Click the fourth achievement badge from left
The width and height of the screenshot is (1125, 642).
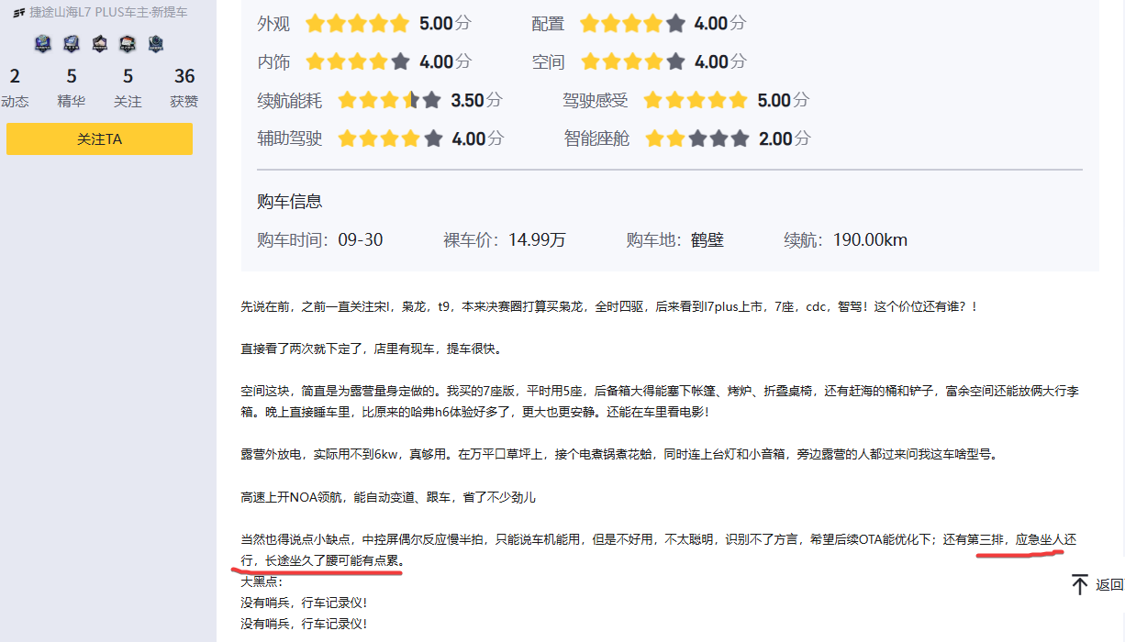[x=128, y=43]
